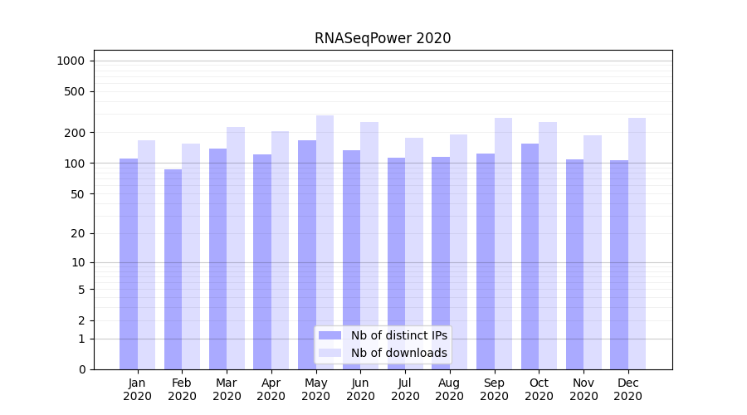Click the 'Aug 2020' x-axis label

(450, 389)
